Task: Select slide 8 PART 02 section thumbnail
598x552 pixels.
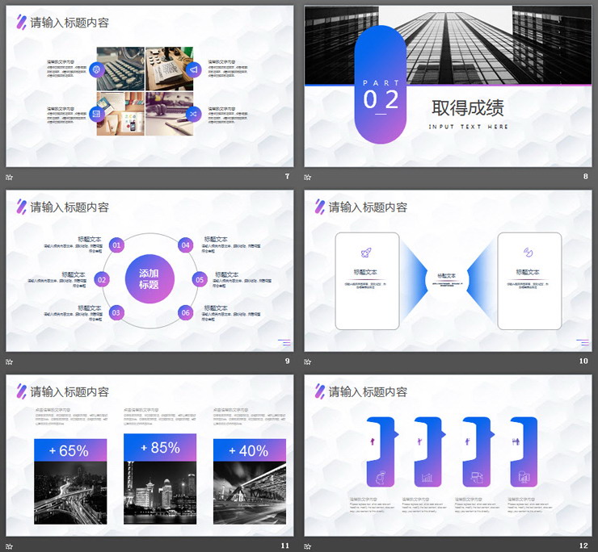Action: [x=448, y=86]
